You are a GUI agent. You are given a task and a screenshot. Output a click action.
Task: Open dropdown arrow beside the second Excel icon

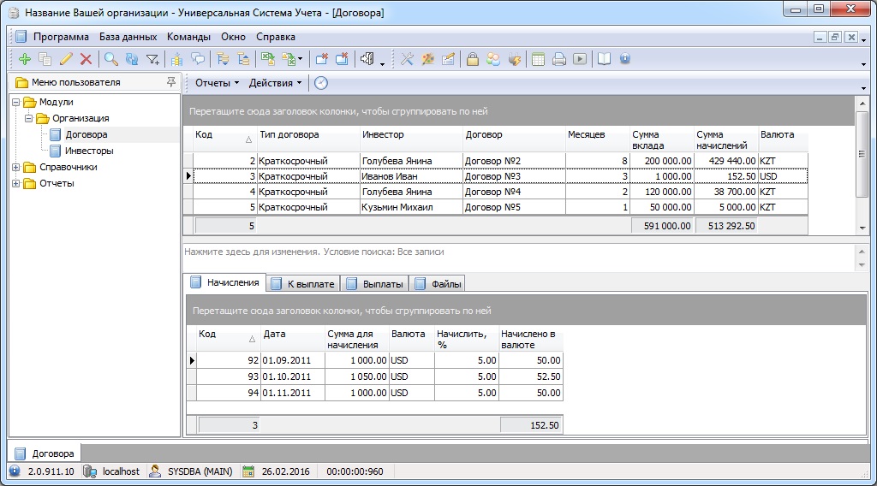tap(301, 59)
